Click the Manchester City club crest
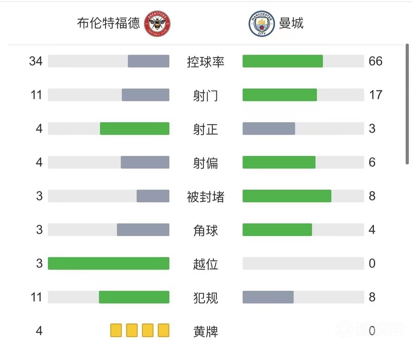Screen dimensions: 412x341 261,24
